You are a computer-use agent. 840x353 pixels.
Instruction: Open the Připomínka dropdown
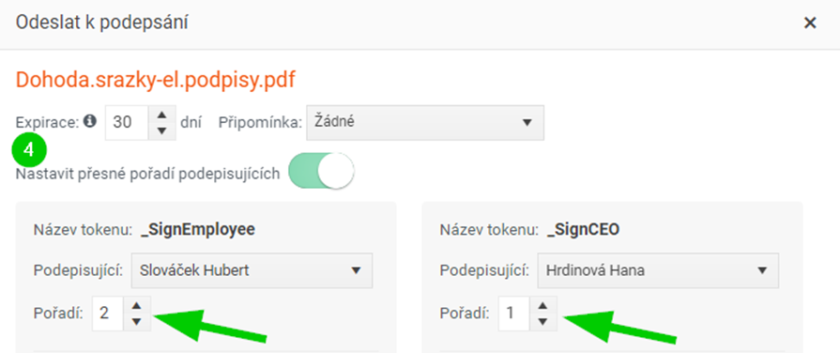click(x=425, y=123)
